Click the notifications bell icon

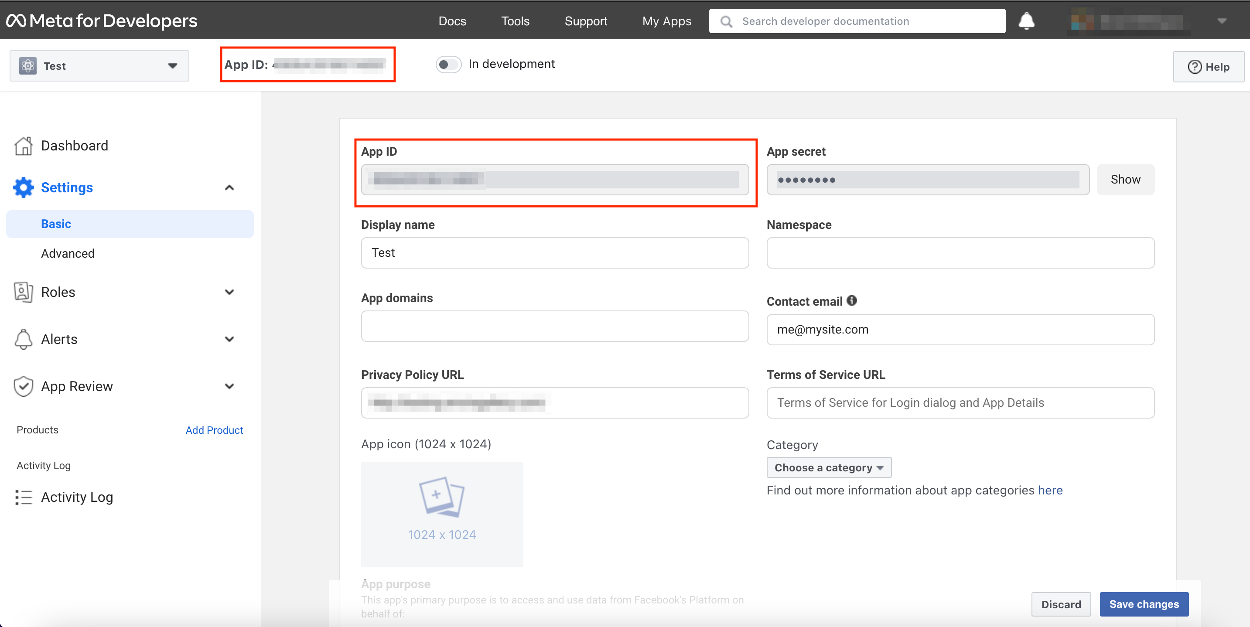(x=1026, y=21)
